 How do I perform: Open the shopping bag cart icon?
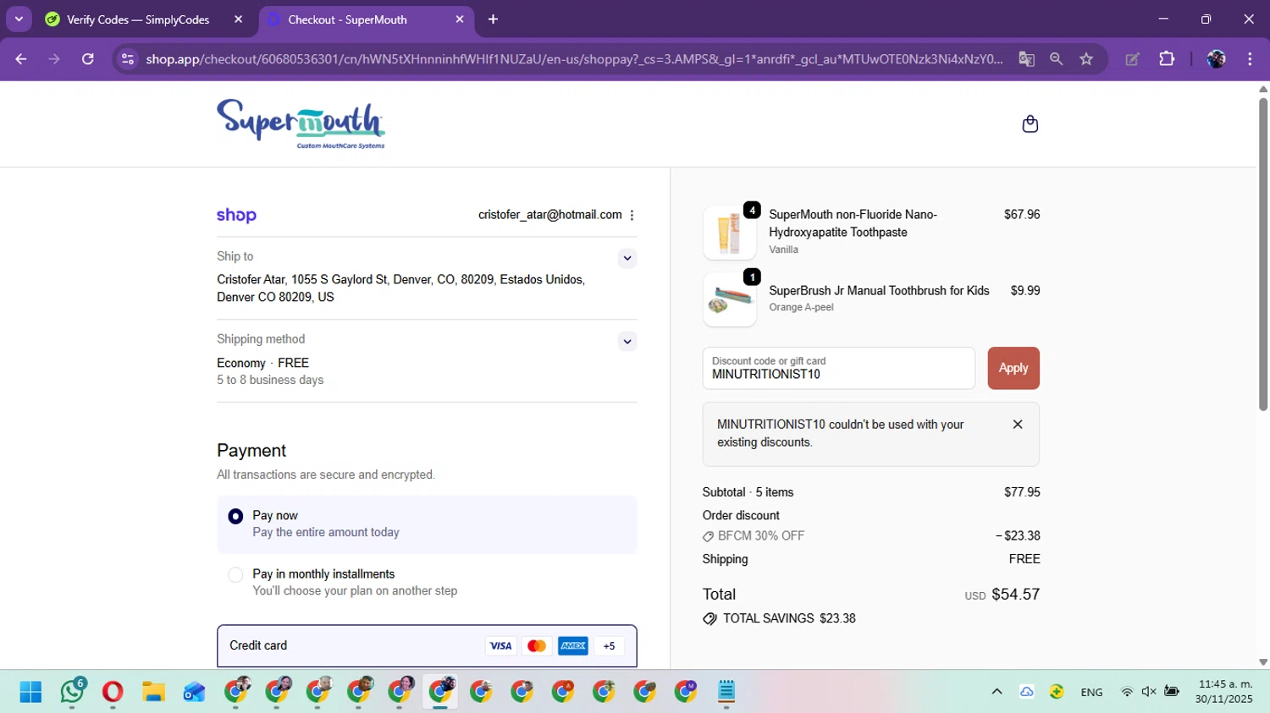coord(1030,124)
